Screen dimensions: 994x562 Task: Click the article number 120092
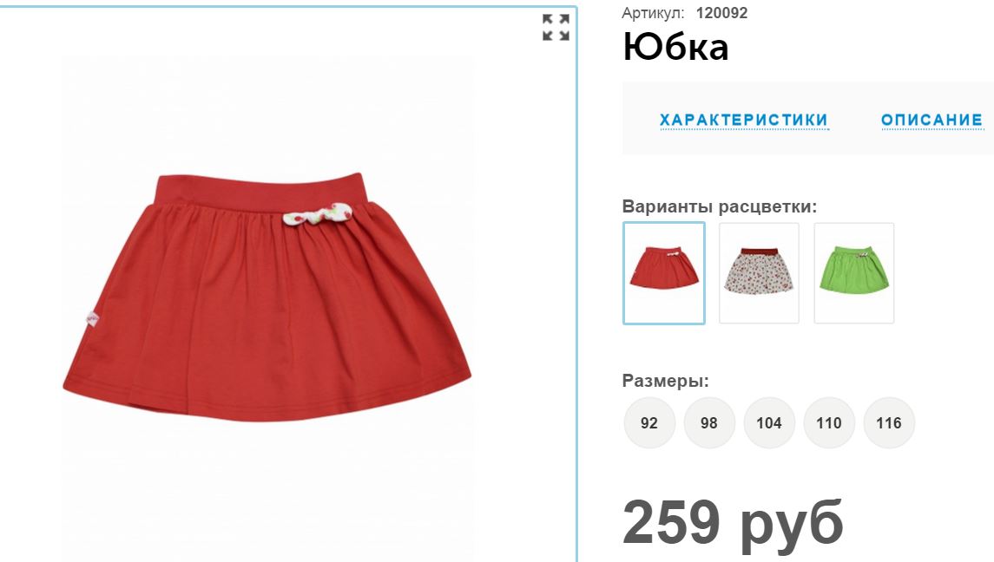click(721, 13)
